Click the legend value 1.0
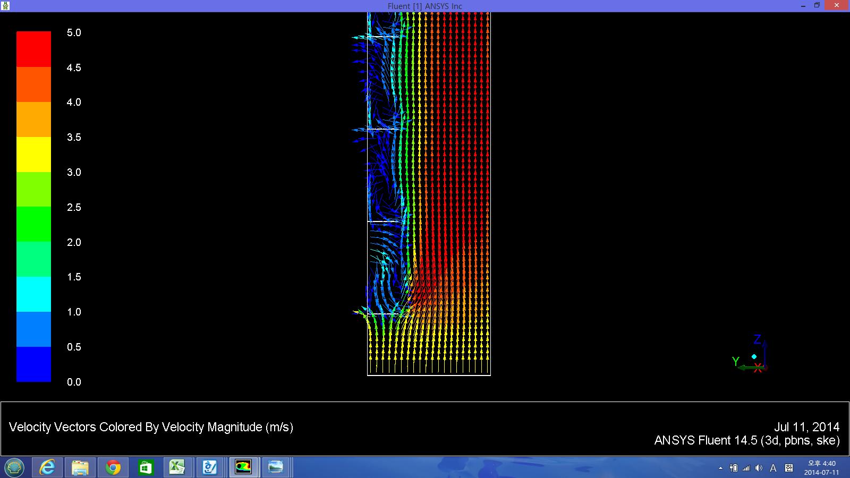850x478 pixels. click(x=74, y=312)
